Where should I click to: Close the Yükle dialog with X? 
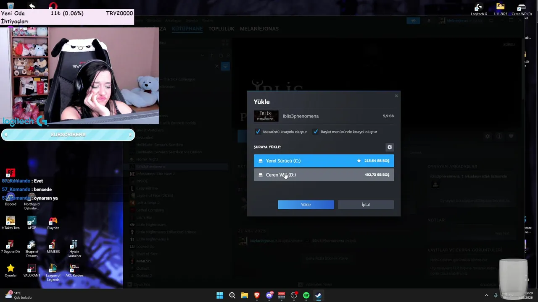(396, 96)
